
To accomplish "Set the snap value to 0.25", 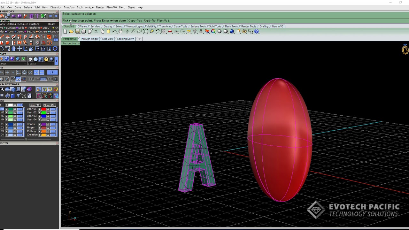I will point(37,79).
